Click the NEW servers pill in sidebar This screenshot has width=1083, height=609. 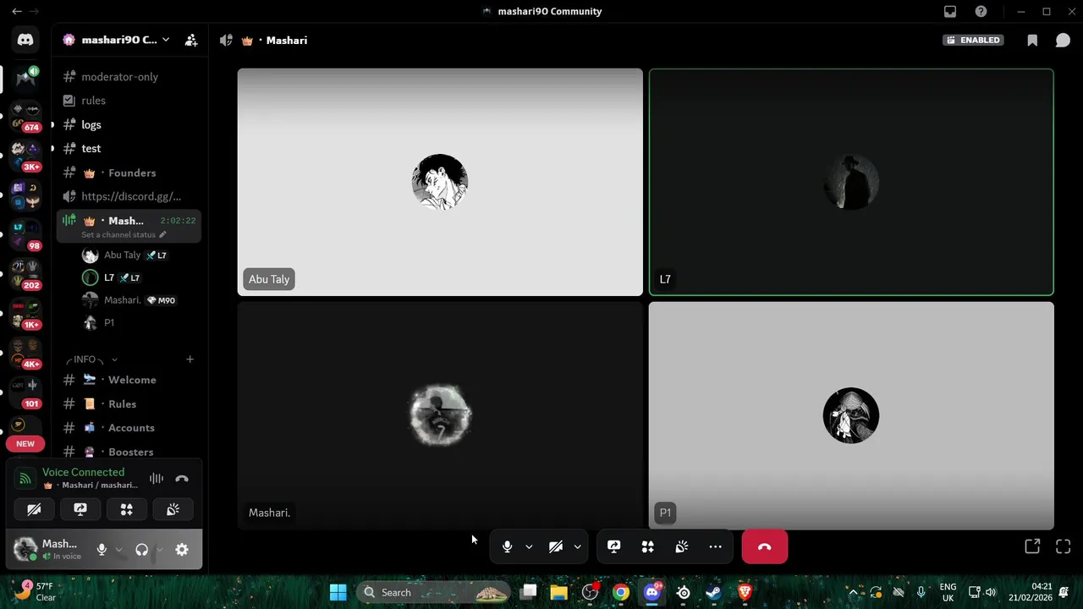(x=25, y=444)
